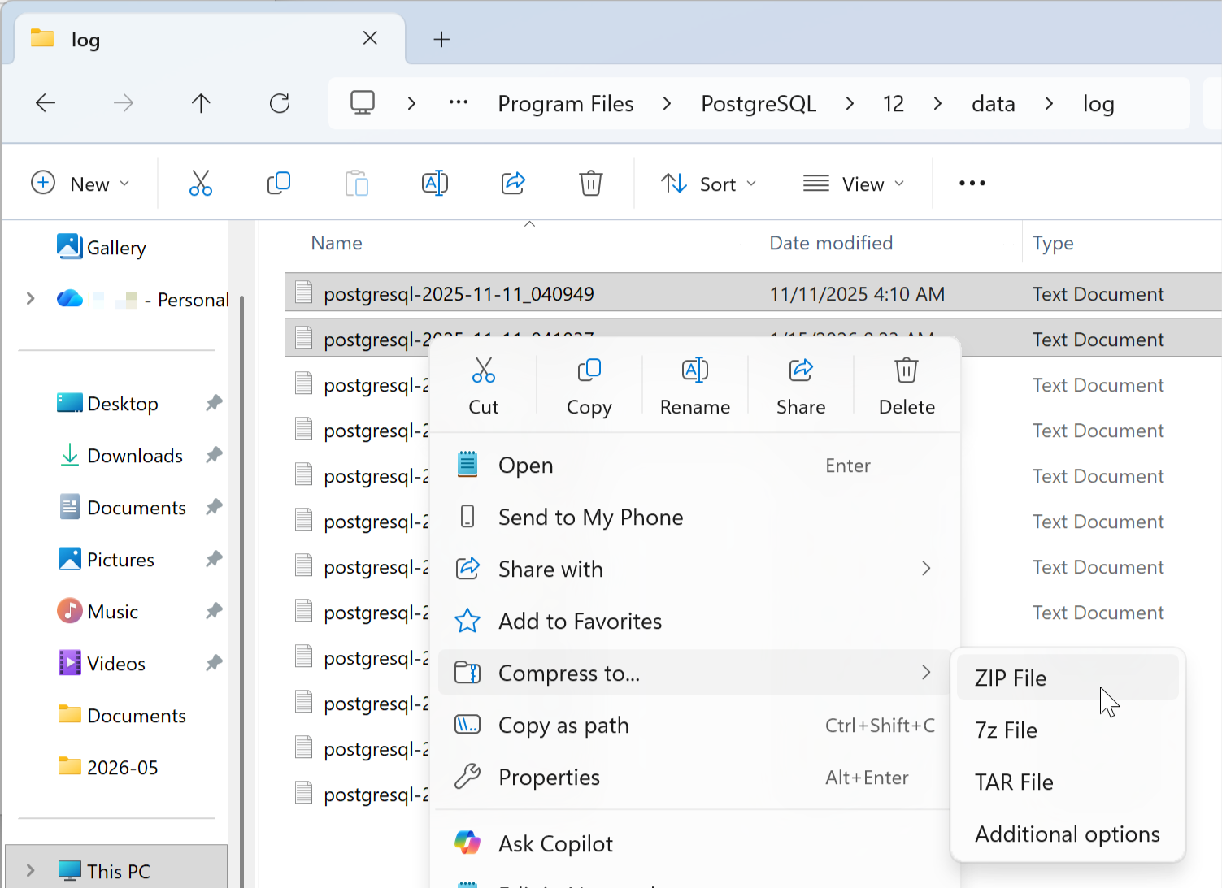Unpin Desktop using its pin icon
This screenshot has height=888, width=1222.
214,402
